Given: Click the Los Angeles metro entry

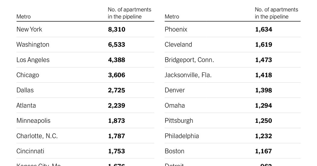Looking at the screenshot, I should (33, 60).
